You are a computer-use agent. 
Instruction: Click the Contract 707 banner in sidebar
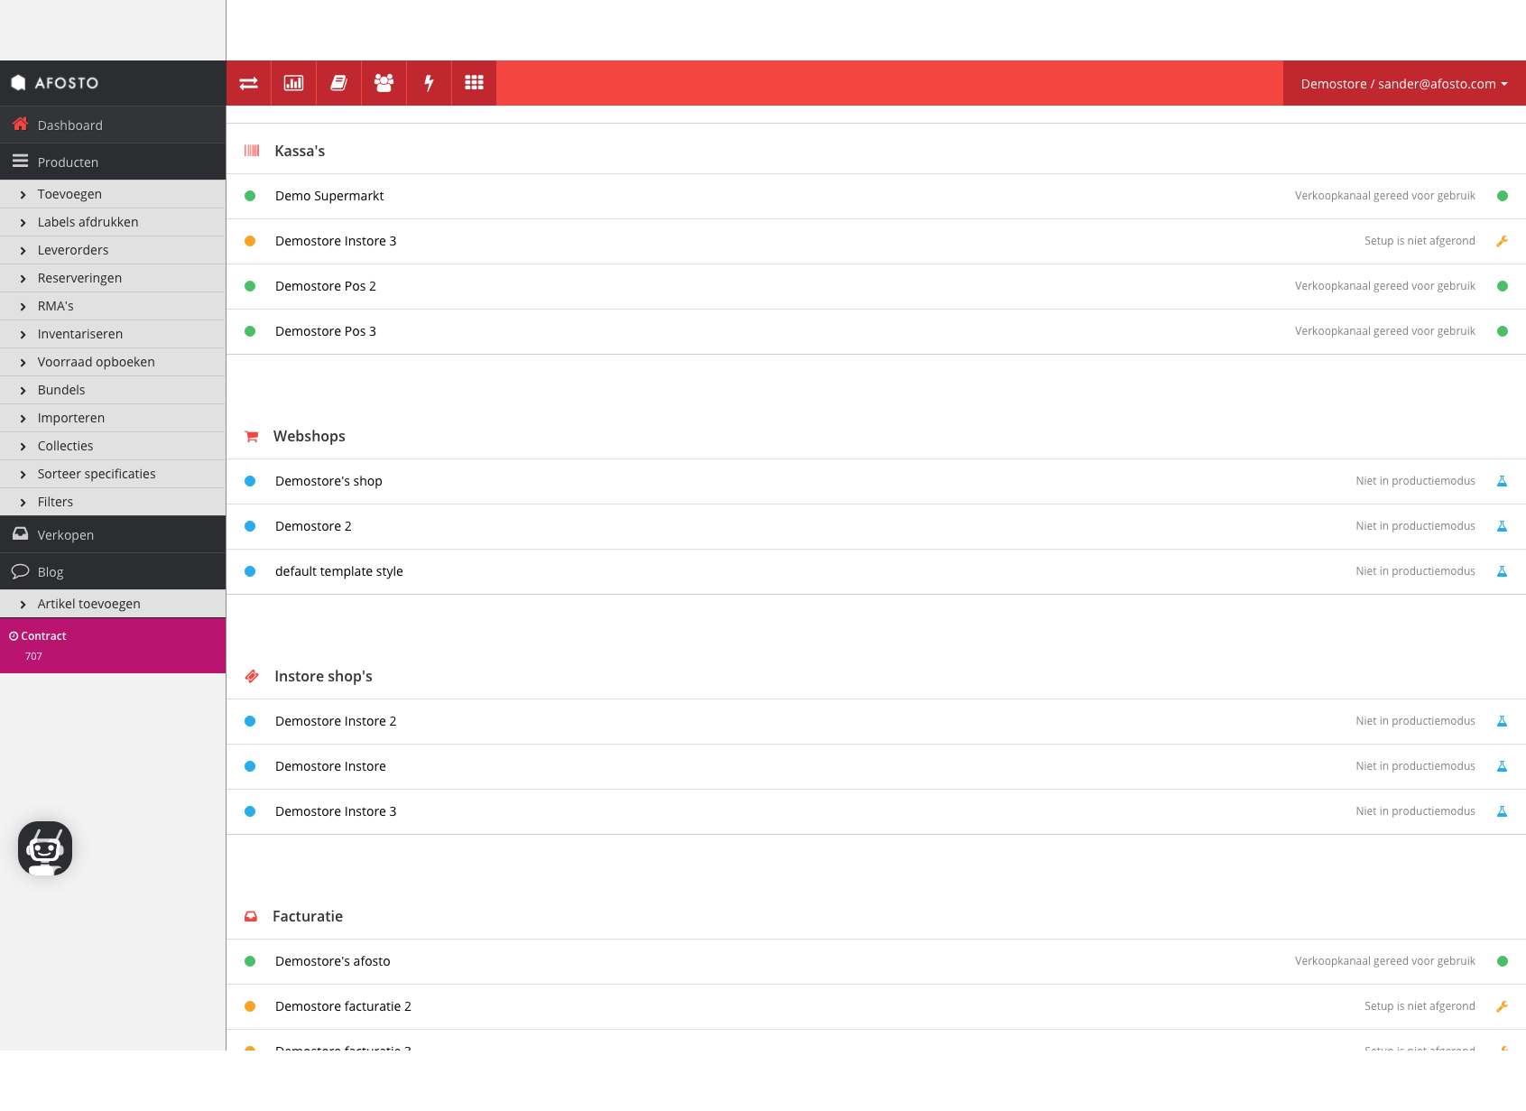click(x=113, y=644)
